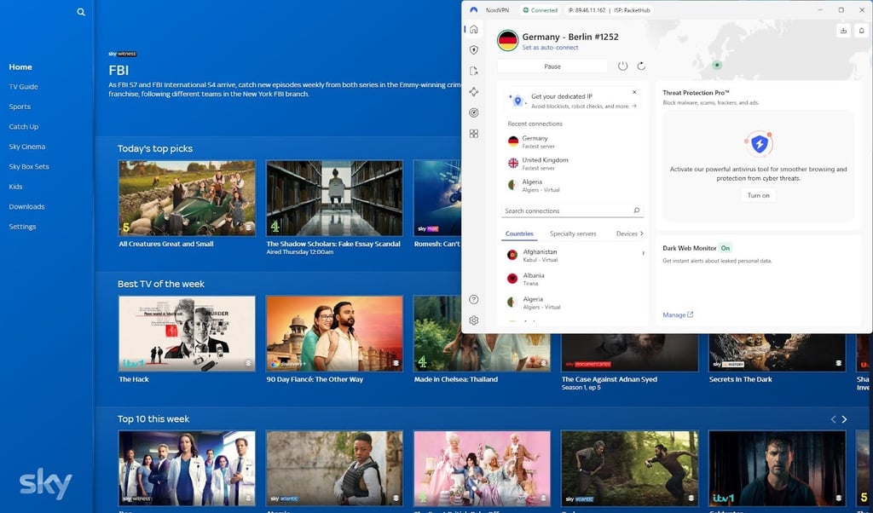Connect to recent Algeria Algiers server
873x513 pixels.
click(x=572, y=185)
